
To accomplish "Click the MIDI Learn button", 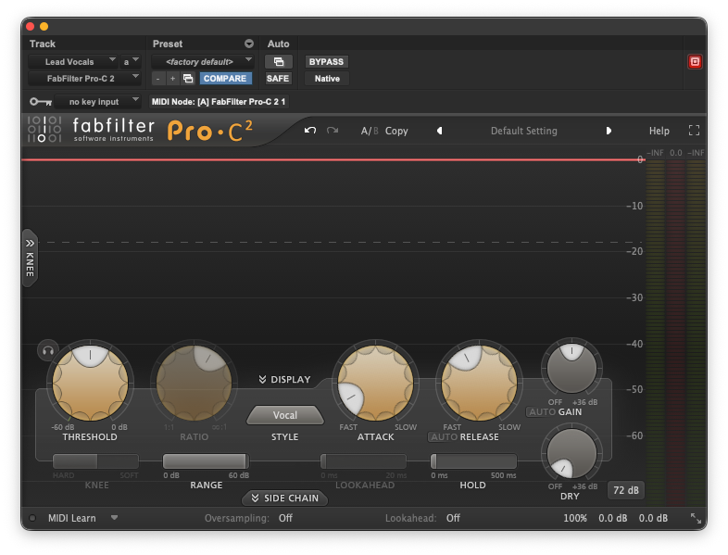I will point(72,518).
